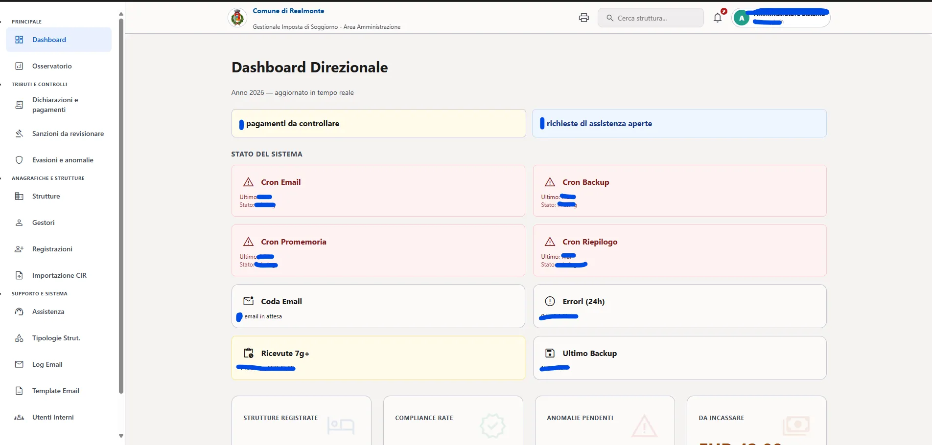Open the Cron Riepilogo status card
Image resolution: width=932 pixels, height=445 pixels.
(679, 250)
